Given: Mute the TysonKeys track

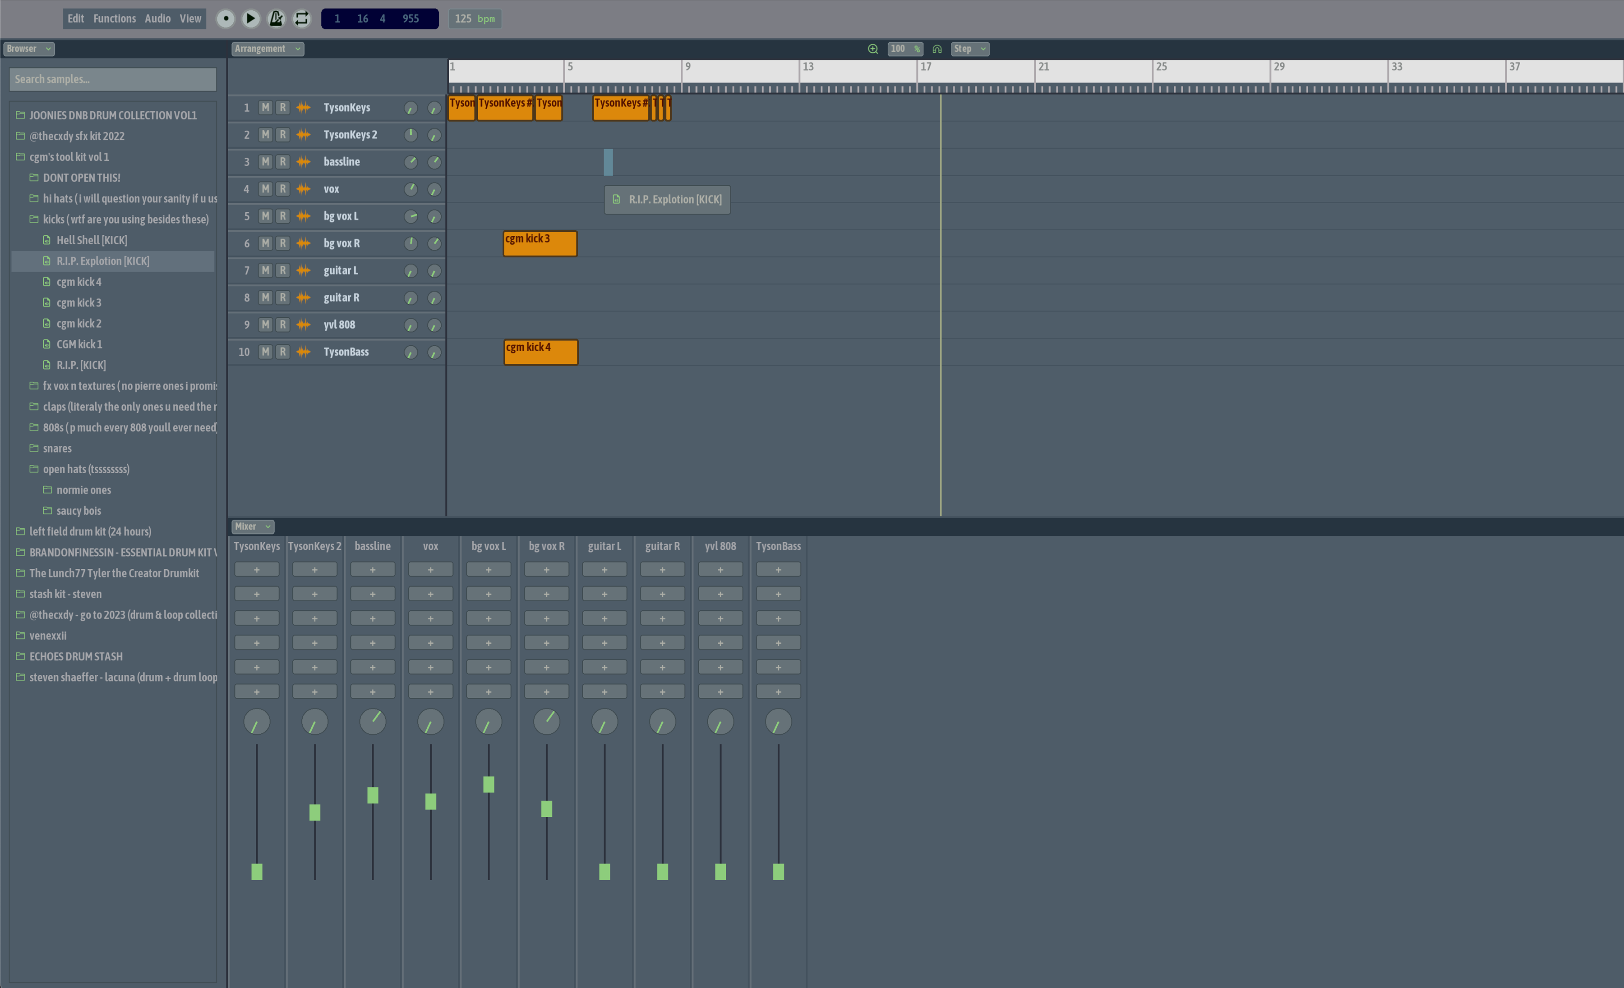Looking at the screenshot, I should (x=265, y=107).
